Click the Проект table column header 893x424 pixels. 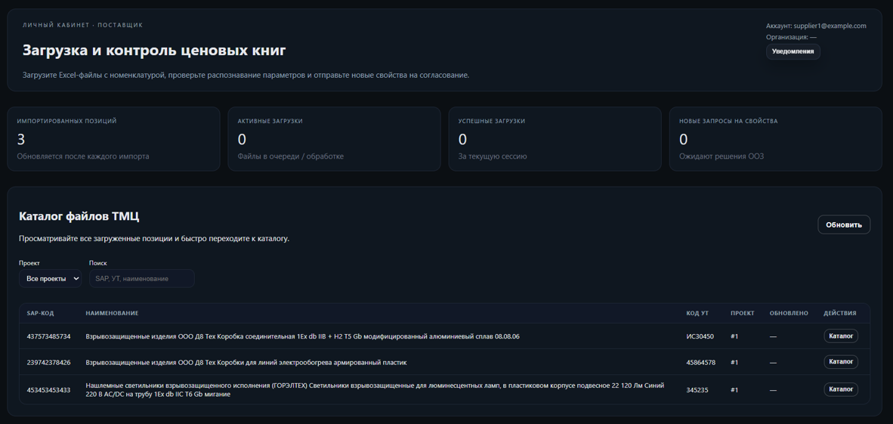point(742,313)
